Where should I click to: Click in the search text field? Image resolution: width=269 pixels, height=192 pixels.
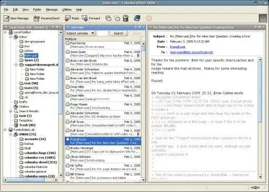tap(102, 33)
